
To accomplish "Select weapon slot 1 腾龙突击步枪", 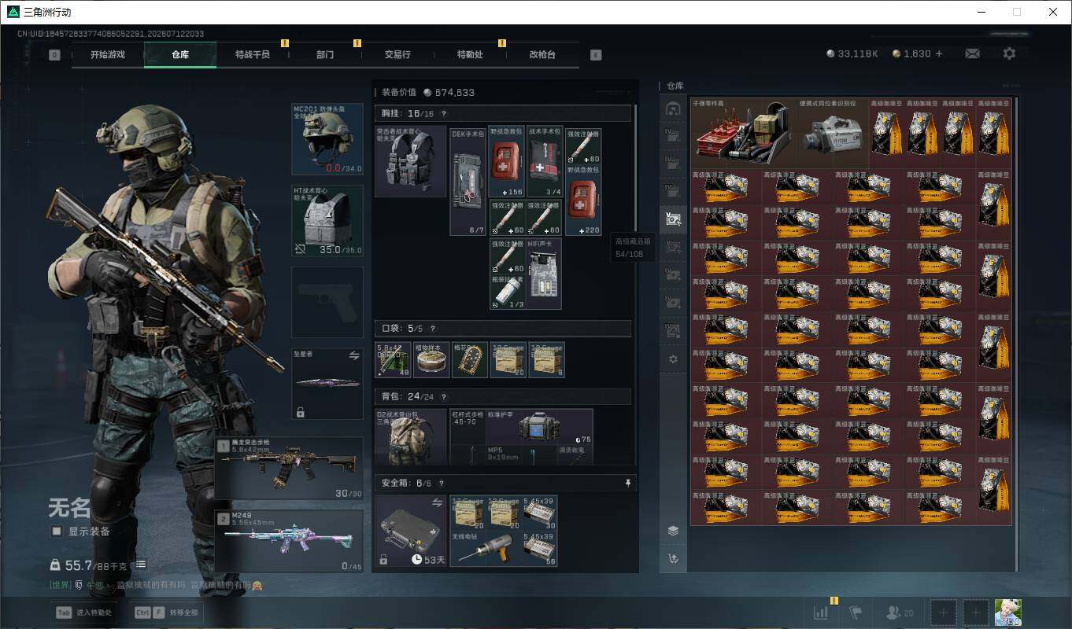I will click(289, 469).
